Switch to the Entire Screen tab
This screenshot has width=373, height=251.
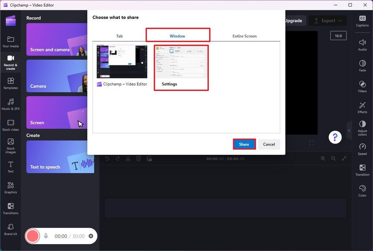[244, 36]
